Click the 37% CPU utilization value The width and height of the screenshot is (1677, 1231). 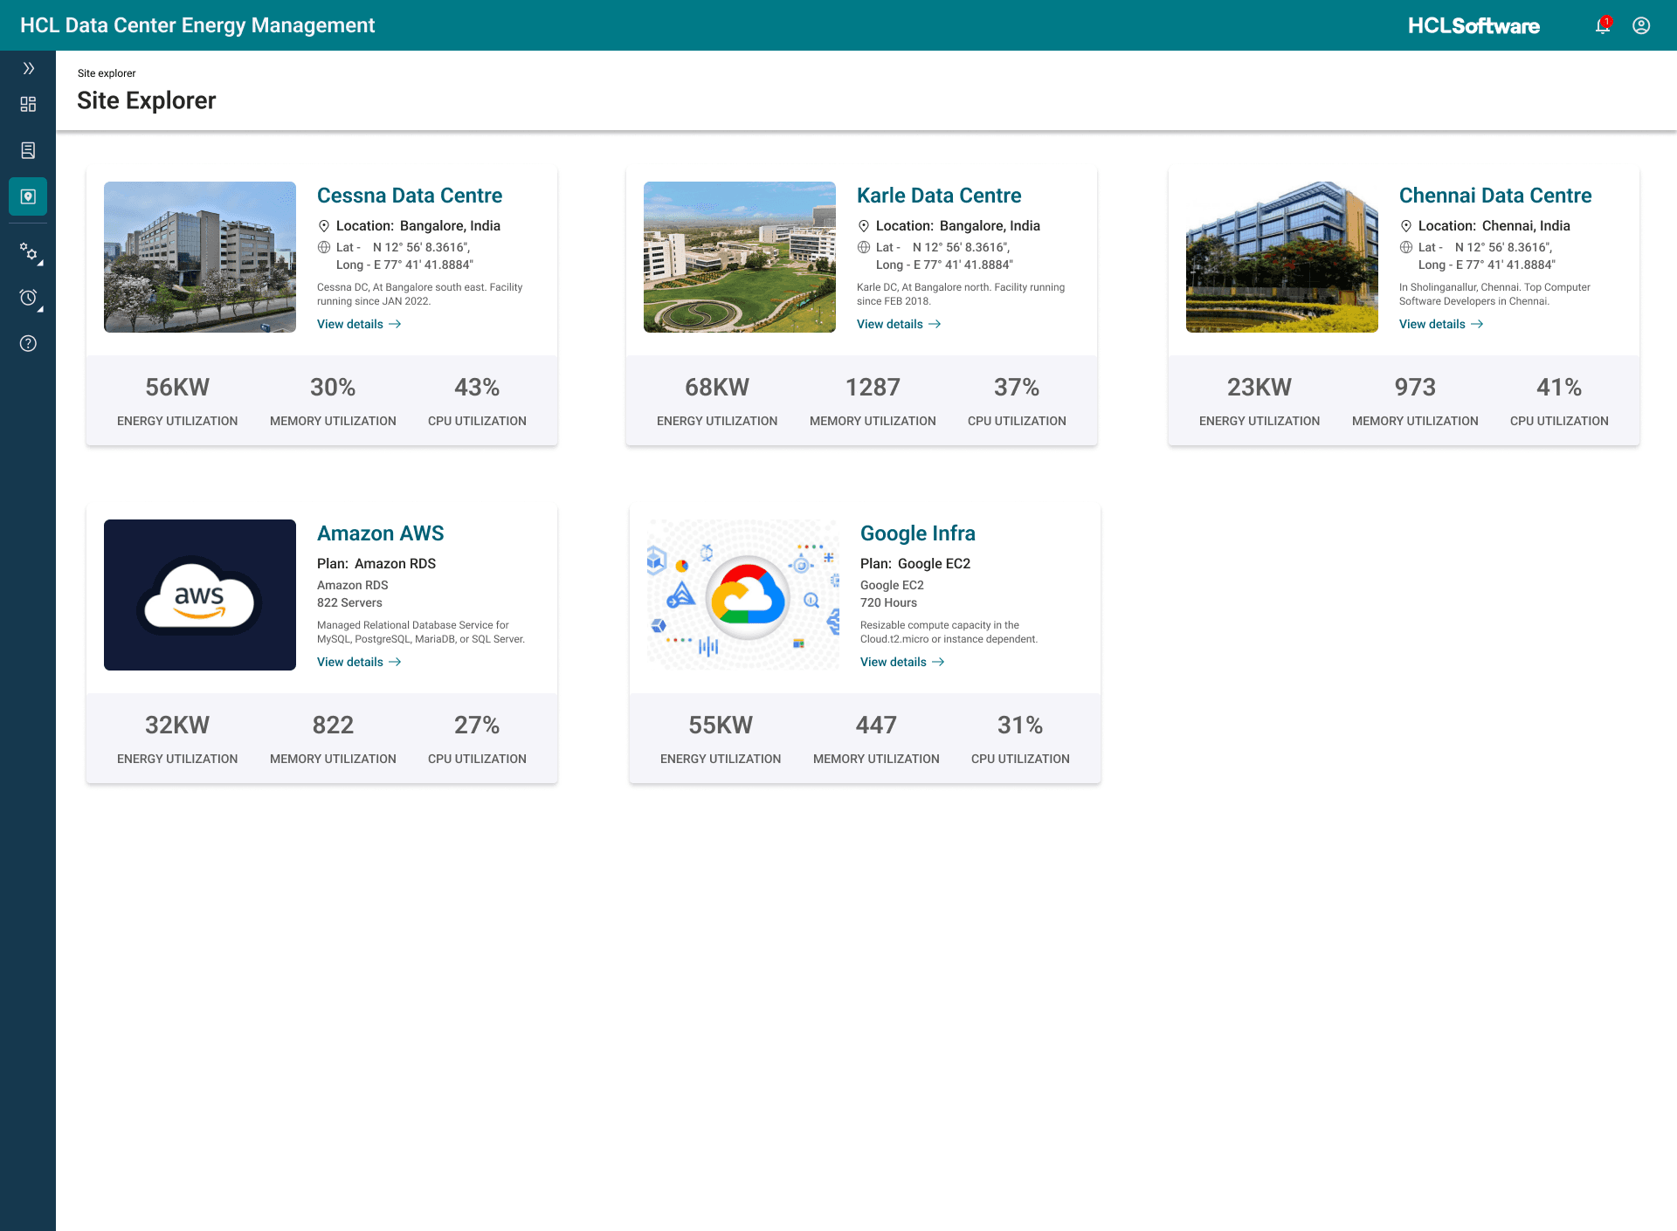(x=1017, y=388)
